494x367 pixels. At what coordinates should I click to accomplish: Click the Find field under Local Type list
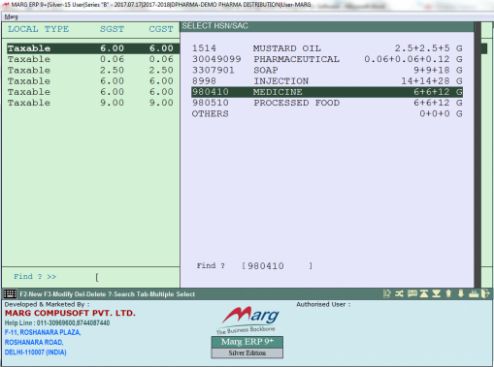[x=137, y=277]
